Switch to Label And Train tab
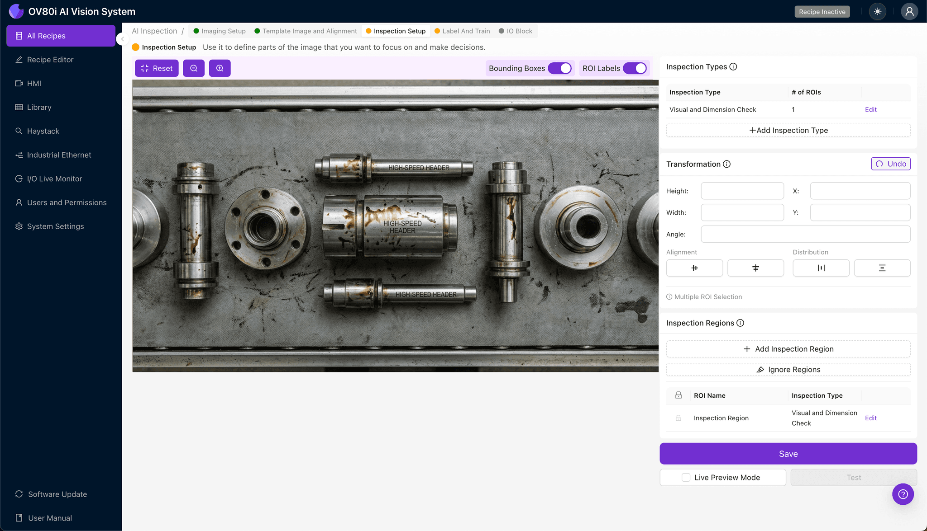 [x=462, y=31]
